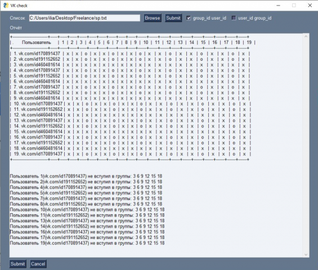Close the VK check window
The image size is (318, 270).
click(310, 6)
